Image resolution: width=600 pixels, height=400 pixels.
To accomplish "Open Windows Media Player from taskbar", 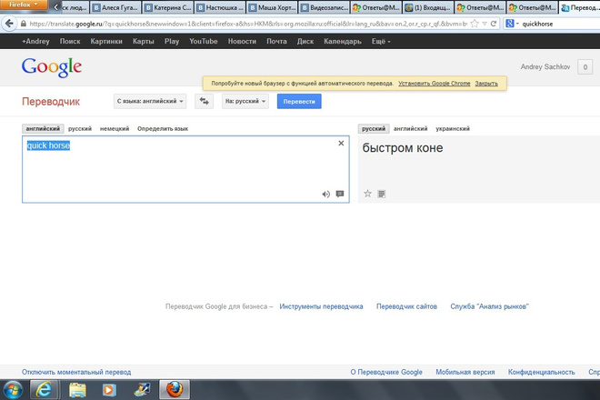I will pos(109,390).
